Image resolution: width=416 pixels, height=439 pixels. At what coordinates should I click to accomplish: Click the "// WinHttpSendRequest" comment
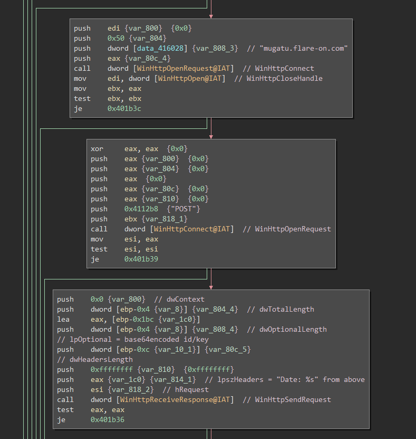[x=287, y=399]
